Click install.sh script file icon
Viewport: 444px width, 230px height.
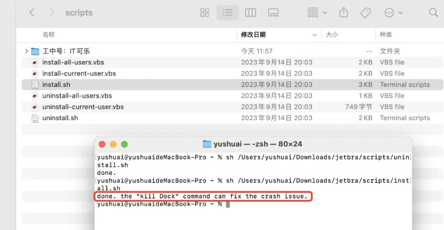35,85
